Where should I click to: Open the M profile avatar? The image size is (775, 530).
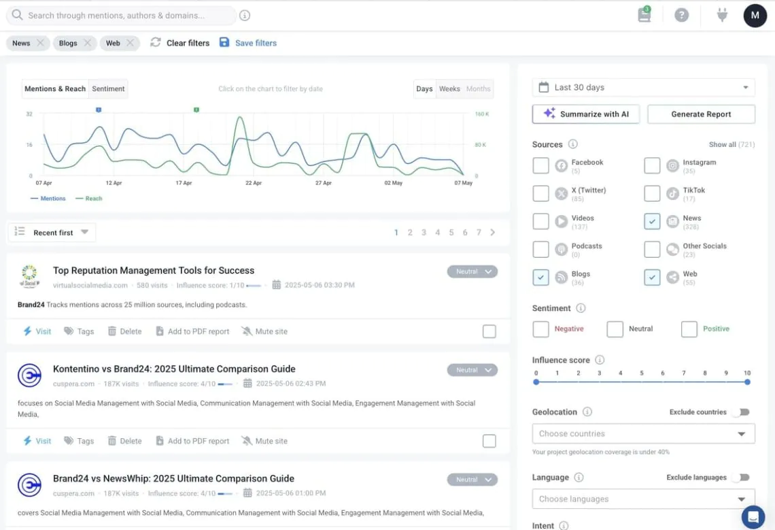pos(755,16)
